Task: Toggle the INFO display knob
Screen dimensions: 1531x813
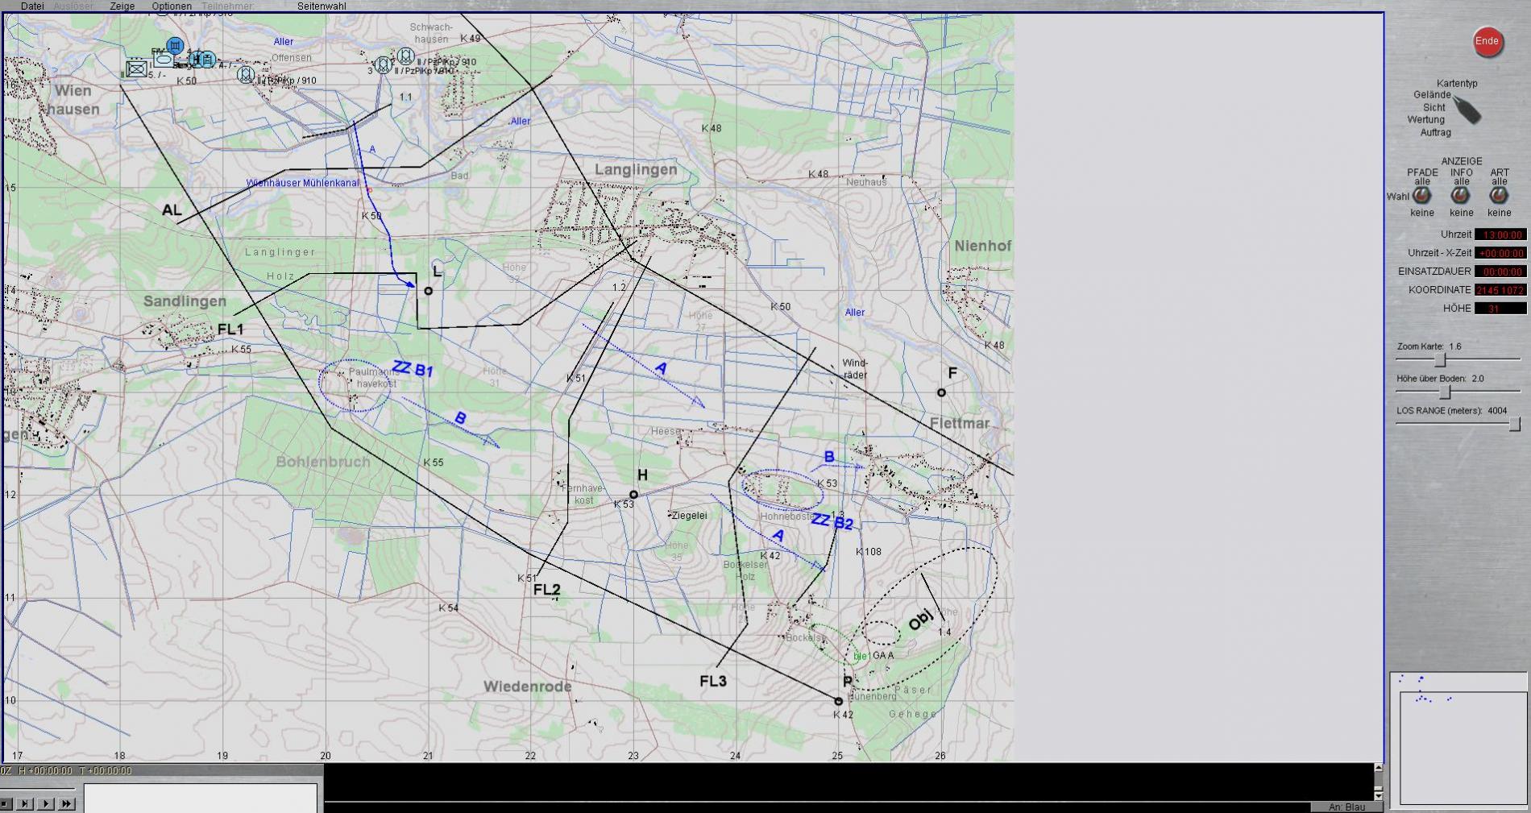Action: [1460, 195]
